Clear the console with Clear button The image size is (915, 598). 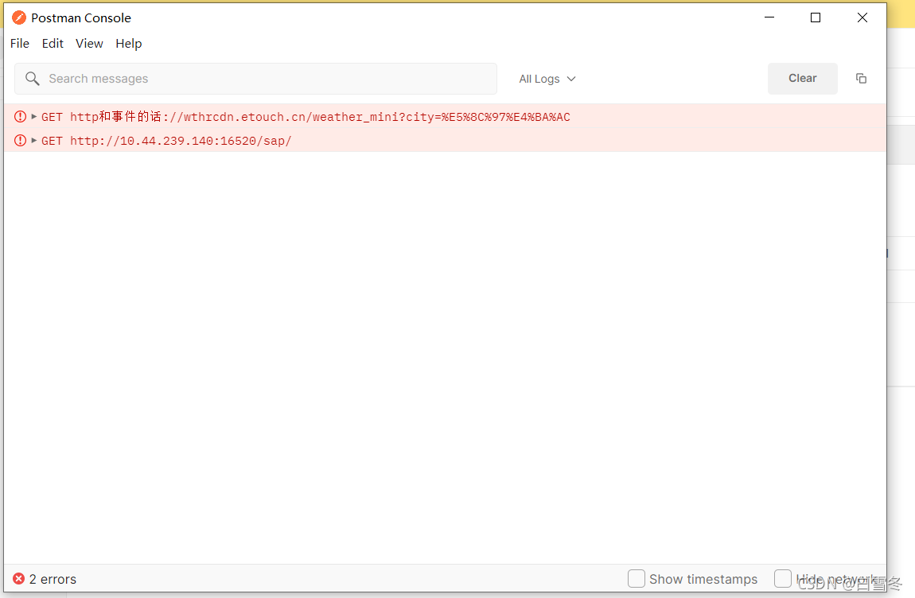802,78
